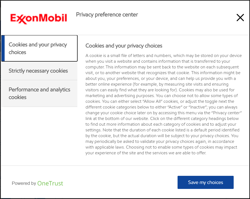250x199 pixels.
Task: Click the "Privacy center" phrase in the text
Action: (227, 113)
